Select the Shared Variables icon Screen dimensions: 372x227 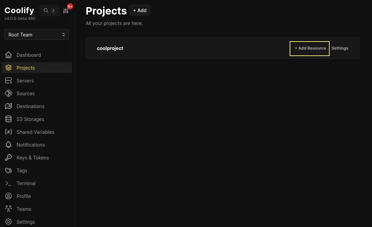(x=8, y=132)
